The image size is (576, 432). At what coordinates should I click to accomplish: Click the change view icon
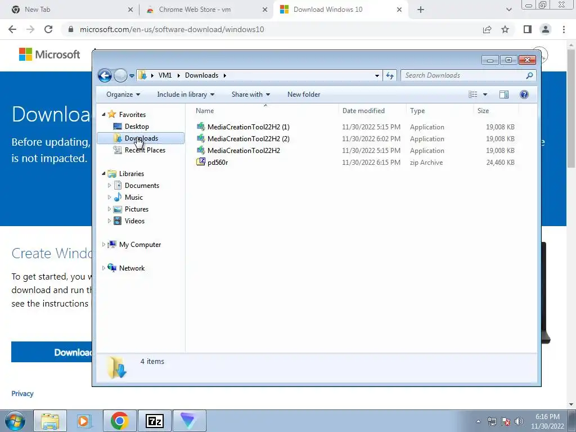pyautogui.click(x=472, y=94)
